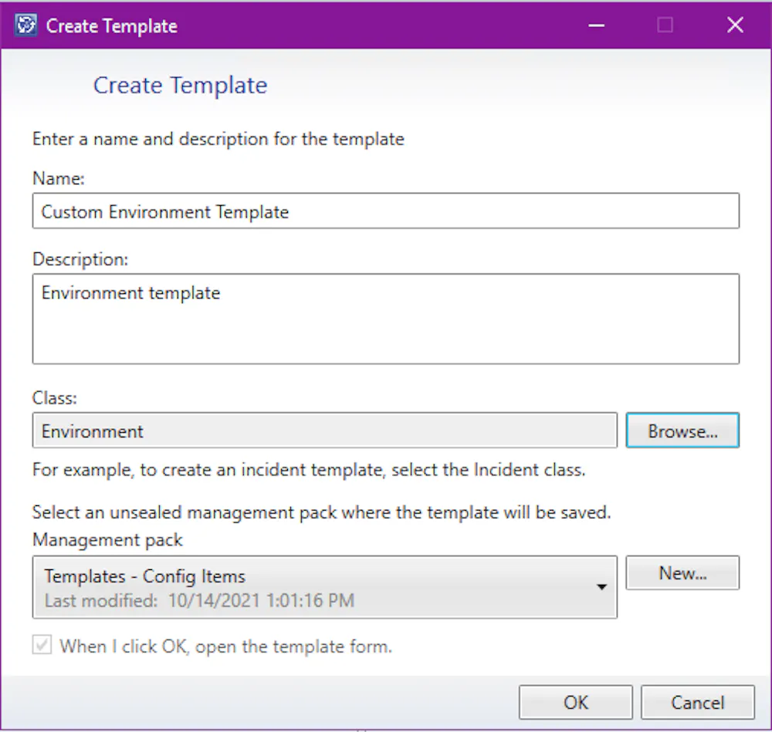Create a new management pack with New button

click(x=682, y=572)
